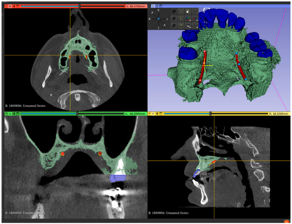Click the blue bottom control point on left canal
This screenshot has height=224, width=292.
tap(246, 79)
